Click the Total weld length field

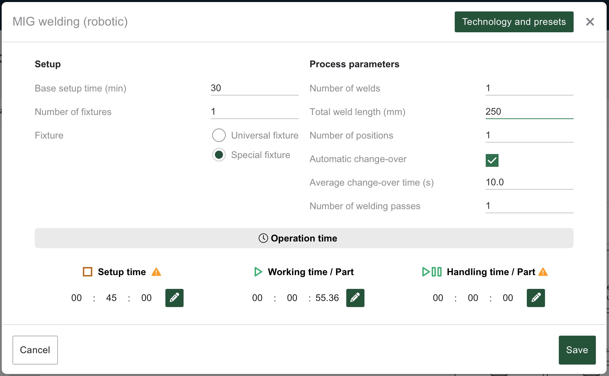tap(529, 112)
